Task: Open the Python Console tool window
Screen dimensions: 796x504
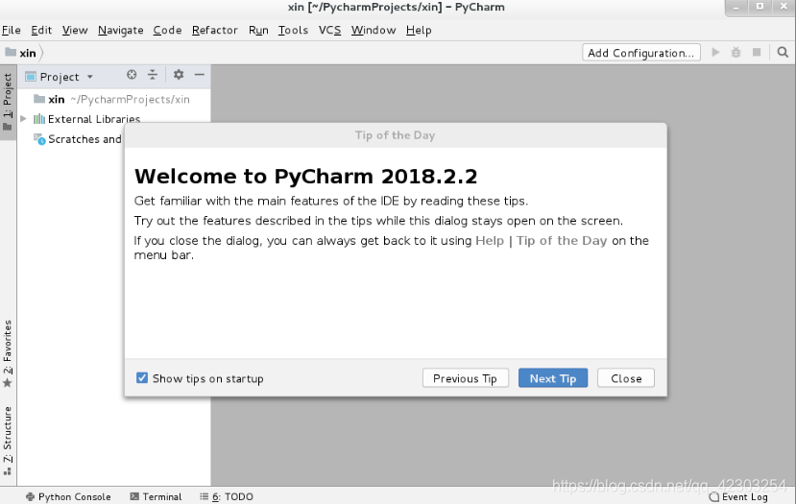Action: [x=68, y=497]
